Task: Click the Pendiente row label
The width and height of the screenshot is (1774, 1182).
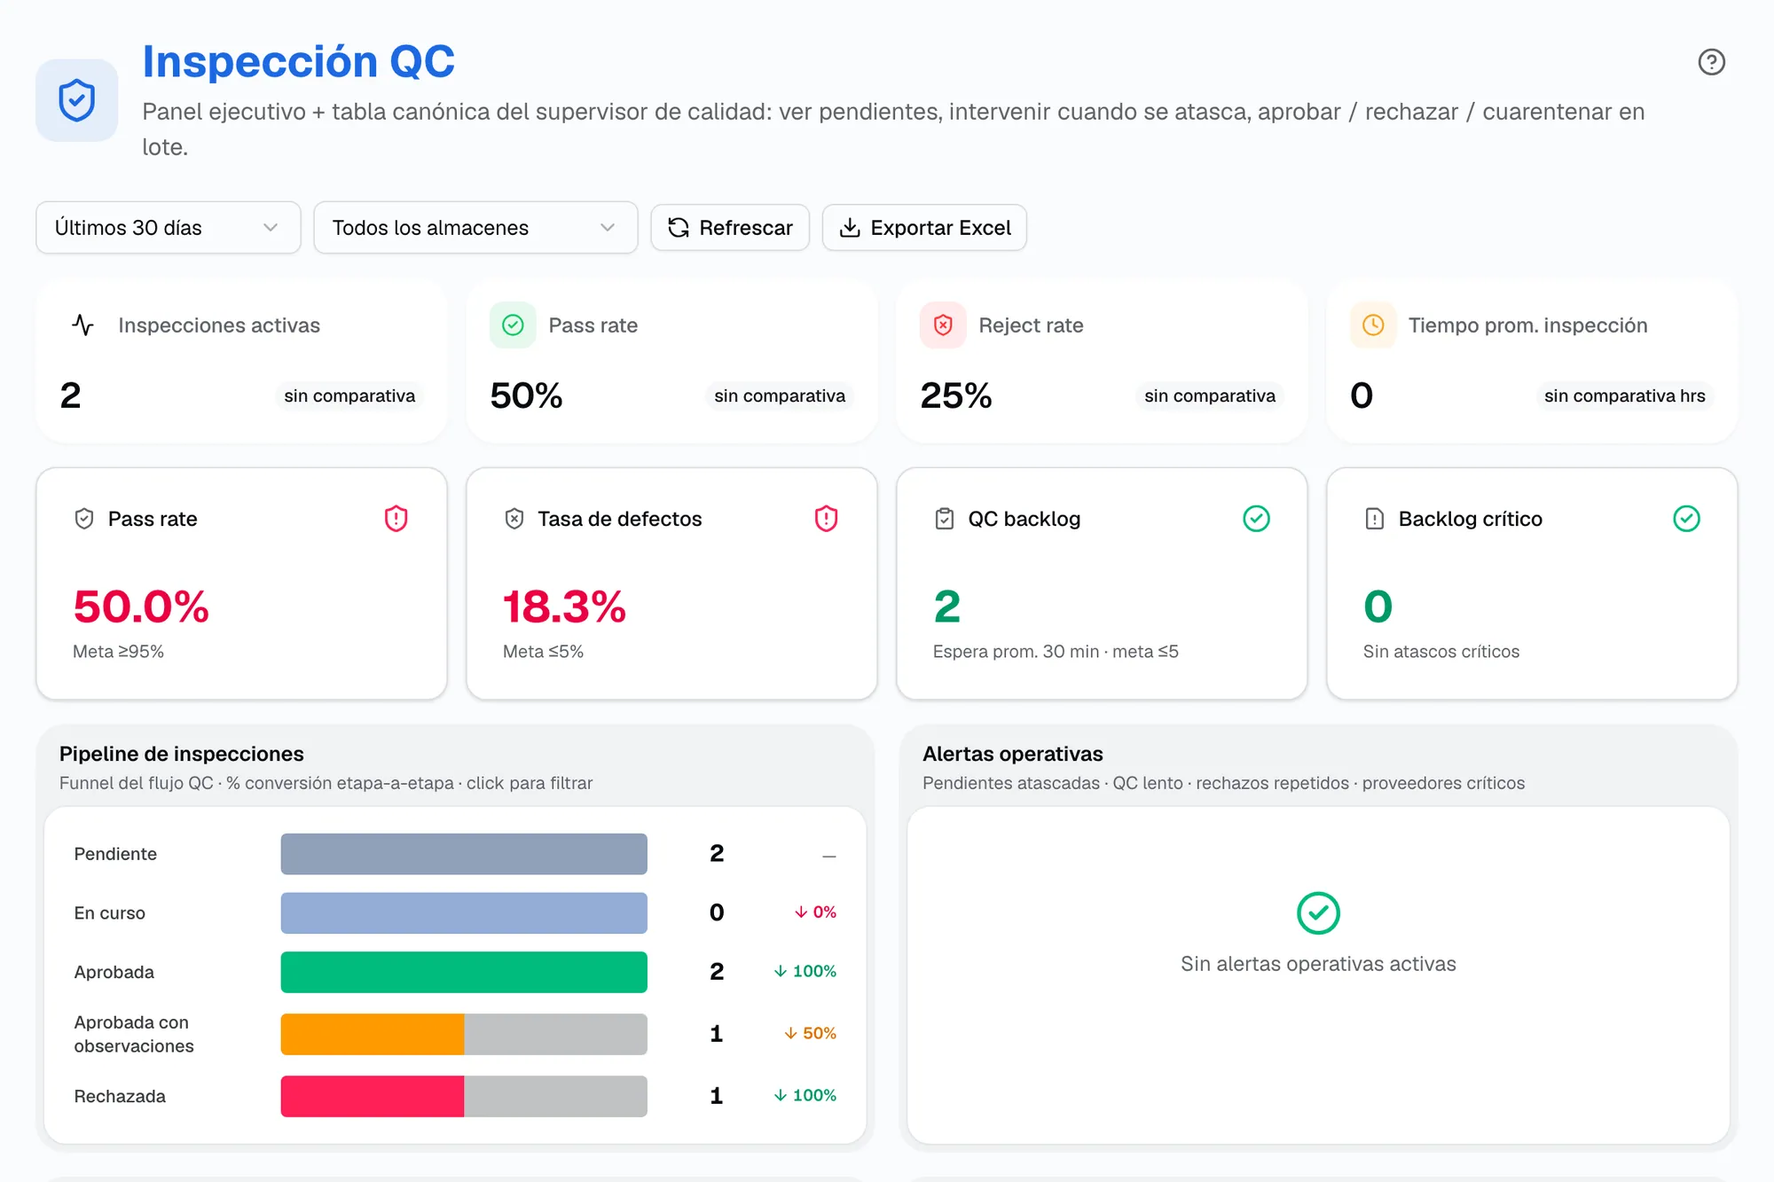Action: coord(115,854)
